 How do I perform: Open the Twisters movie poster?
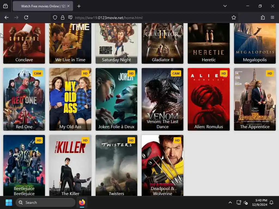coord(116,165)
